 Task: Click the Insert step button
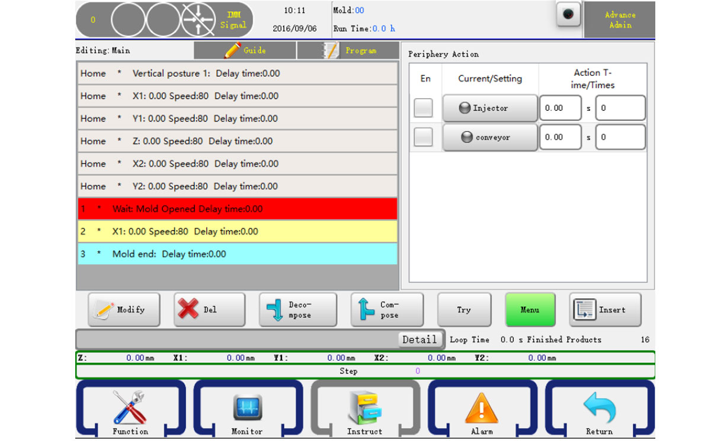[x=605, y=309]
